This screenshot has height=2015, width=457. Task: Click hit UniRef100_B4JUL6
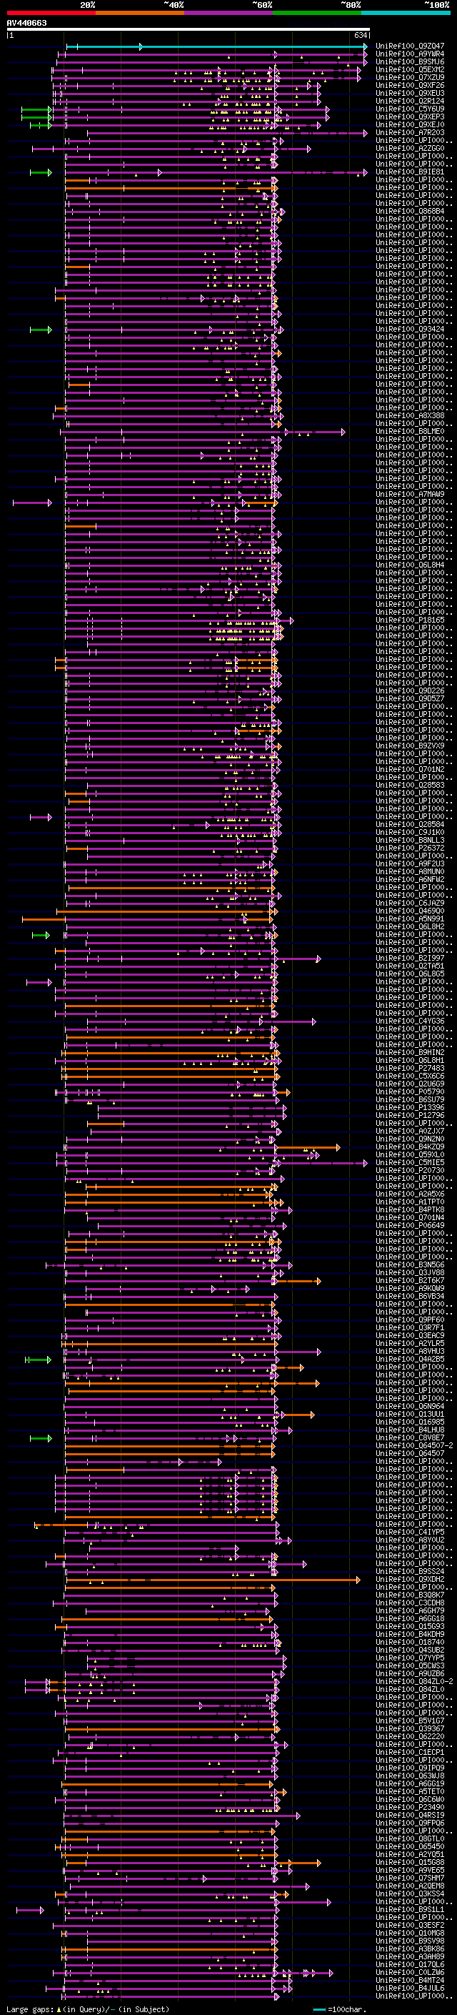coord(410,1988)
